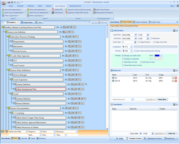Click the Web Export icon
This screenshot has width=179, height=144.
click(x=53, y=13)
